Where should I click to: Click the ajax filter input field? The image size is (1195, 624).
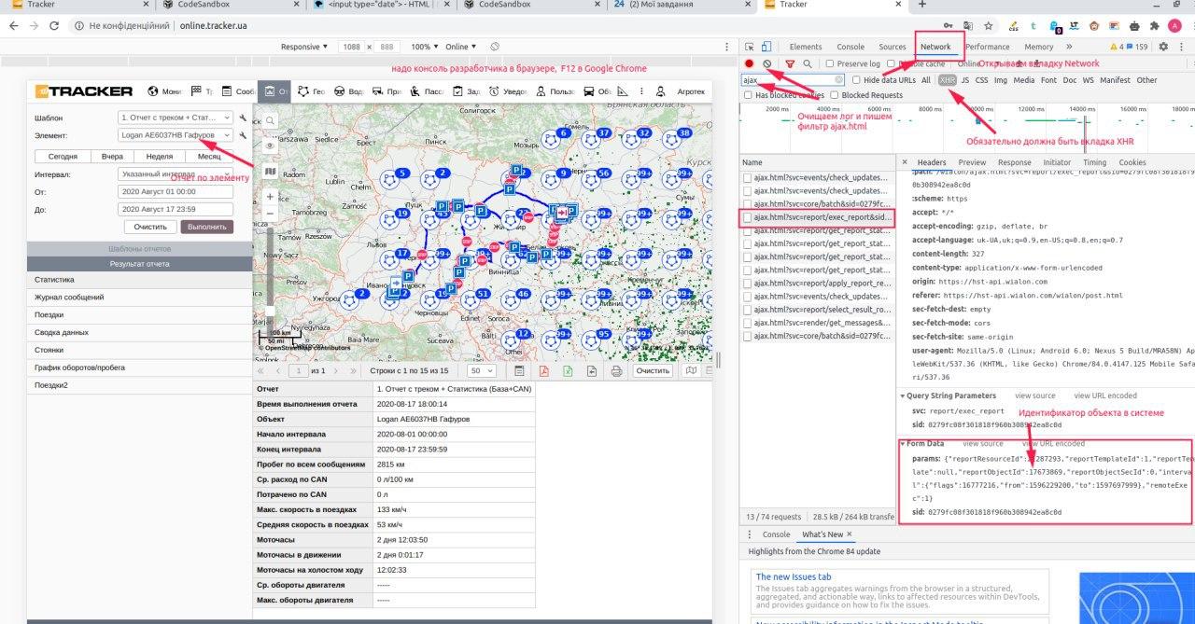(788, 80)
